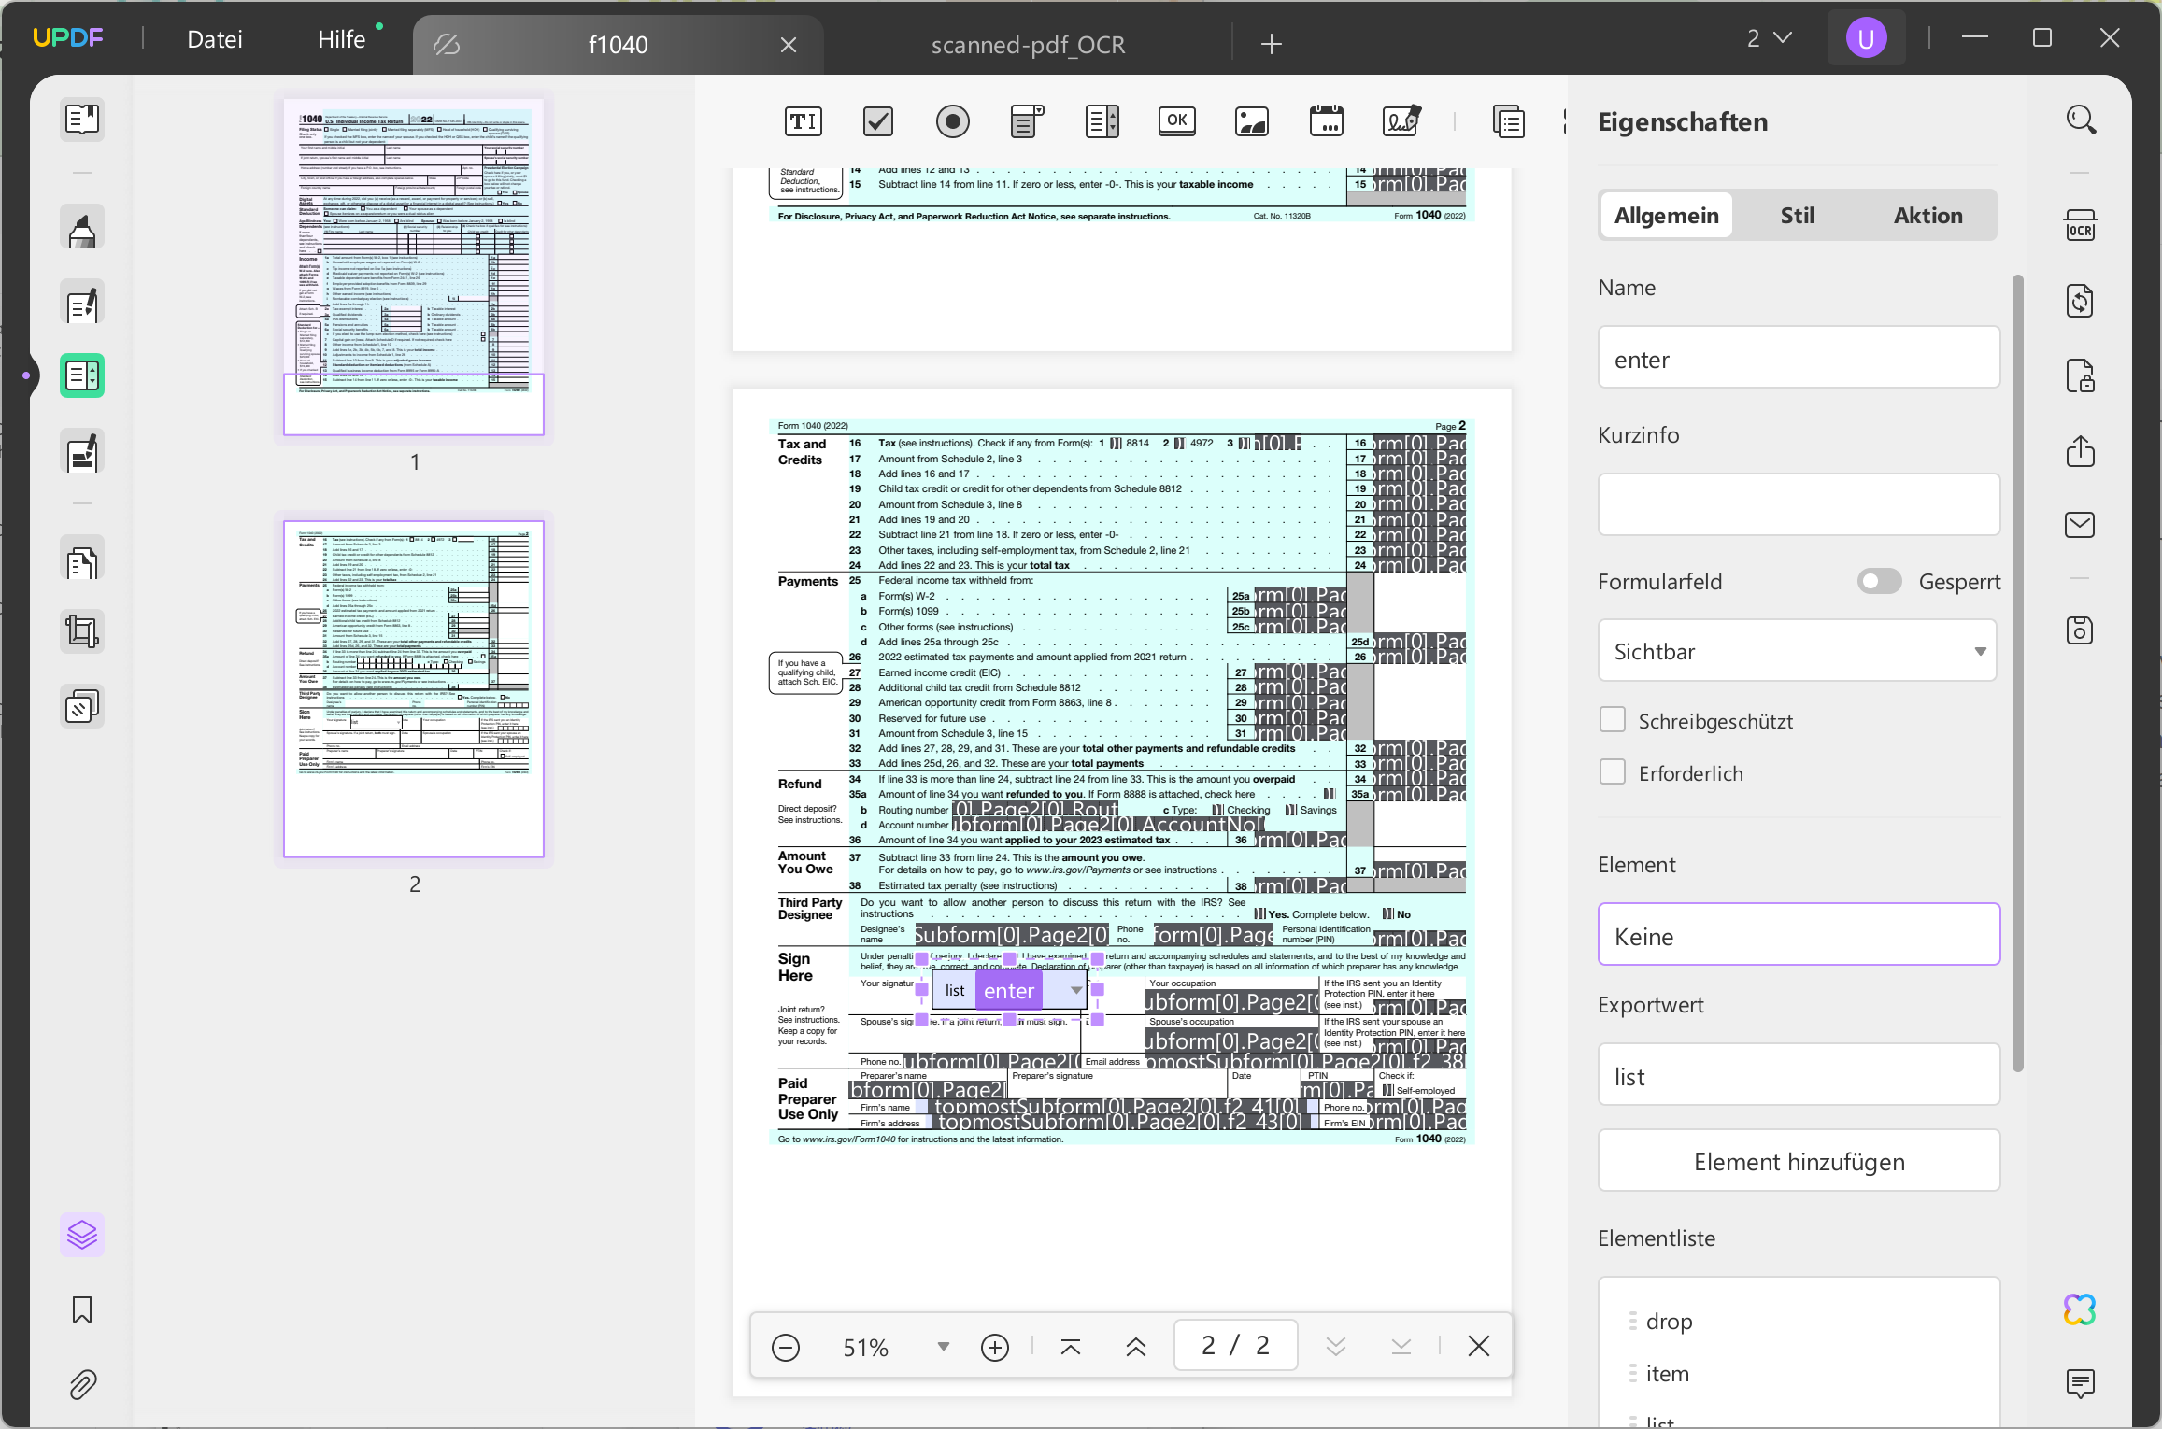The height and width of the screenshot is (1429, 2162).
Task: Expand the tab count dropdown showing 2
Action: [x=1768, y=37]
